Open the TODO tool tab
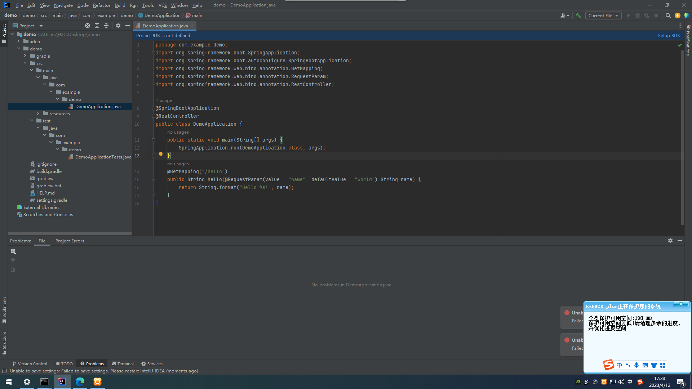The image size is (692, 389). coord(64,364)
